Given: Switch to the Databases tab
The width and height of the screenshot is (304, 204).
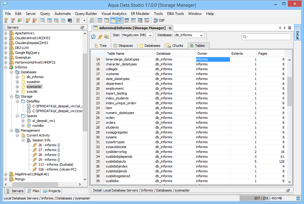Looking at the screenshot, I should (x=150, y=46).
